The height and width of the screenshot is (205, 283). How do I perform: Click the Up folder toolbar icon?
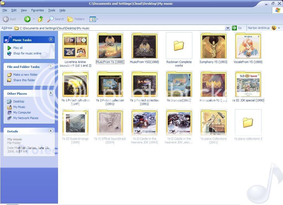(x=41, y=19)
